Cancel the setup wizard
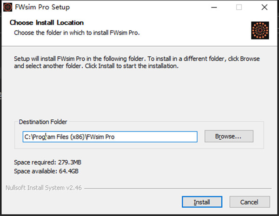279x216 pixels. coord(250,202)
